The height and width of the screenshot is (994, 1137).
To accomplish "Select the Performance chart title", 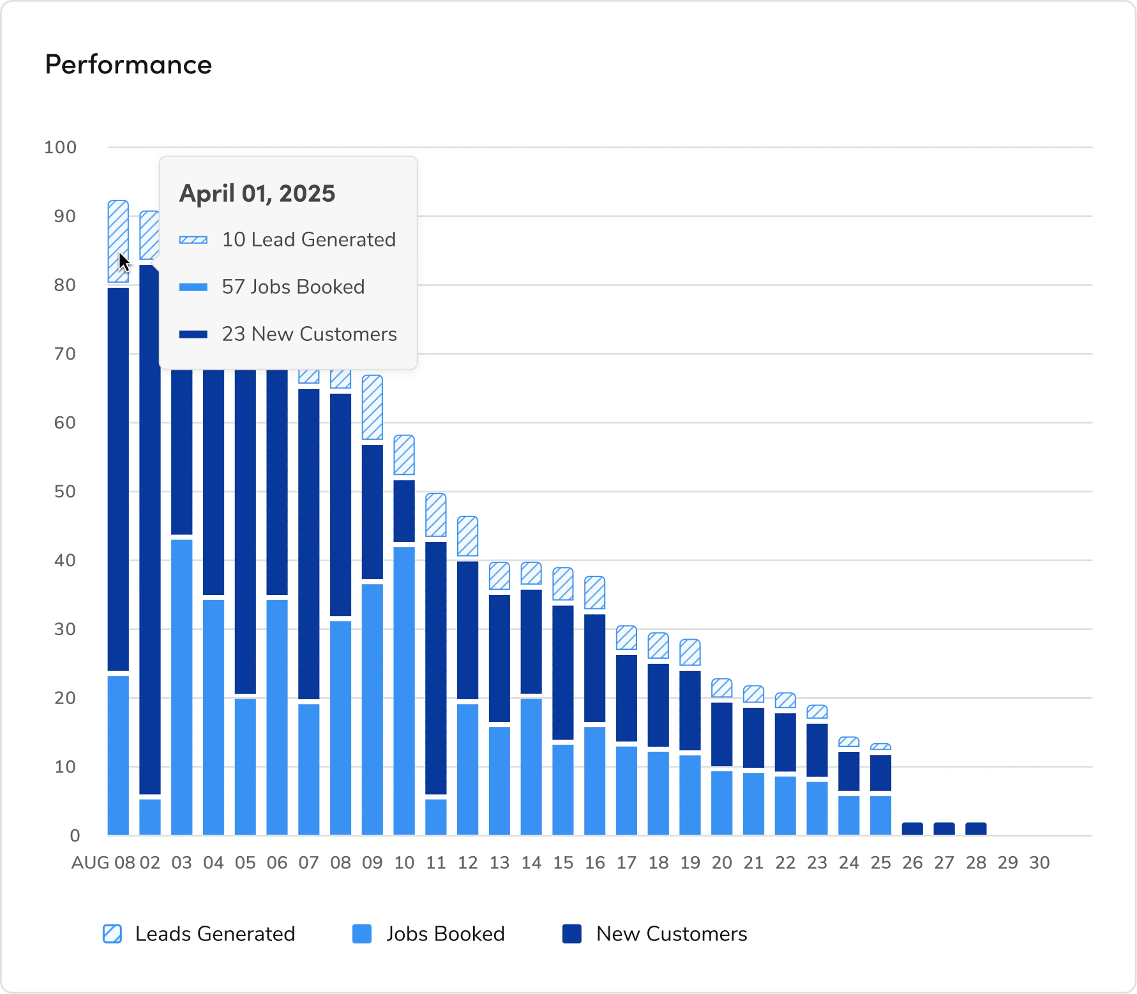I will click(128, 64).
